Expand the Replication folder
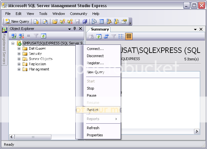This screenshot has width=207, height=149. pos(19,64)
